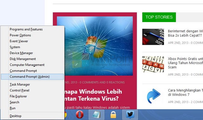The height and width of the screenshot is (120, 203).
Task: Click Run in the context menu
Action: (x=13, y=108)
